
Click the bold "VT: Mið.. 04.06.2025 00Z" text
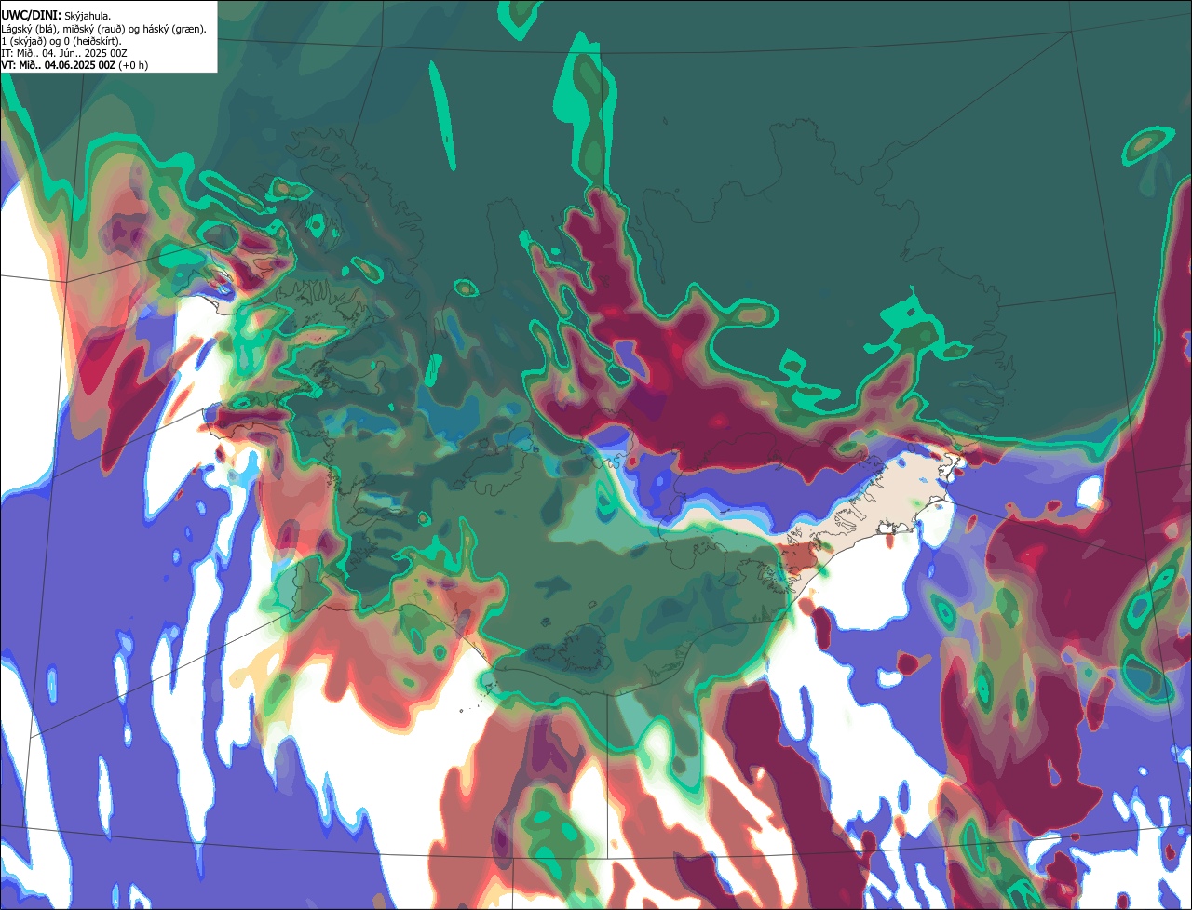pos(59,65)
